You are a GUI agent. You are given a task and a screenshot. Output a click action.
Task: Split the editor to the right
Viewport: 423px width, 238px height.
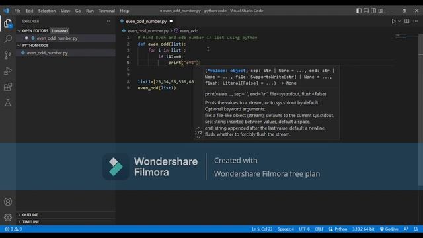pyautogui.click(x=407, y=21)
